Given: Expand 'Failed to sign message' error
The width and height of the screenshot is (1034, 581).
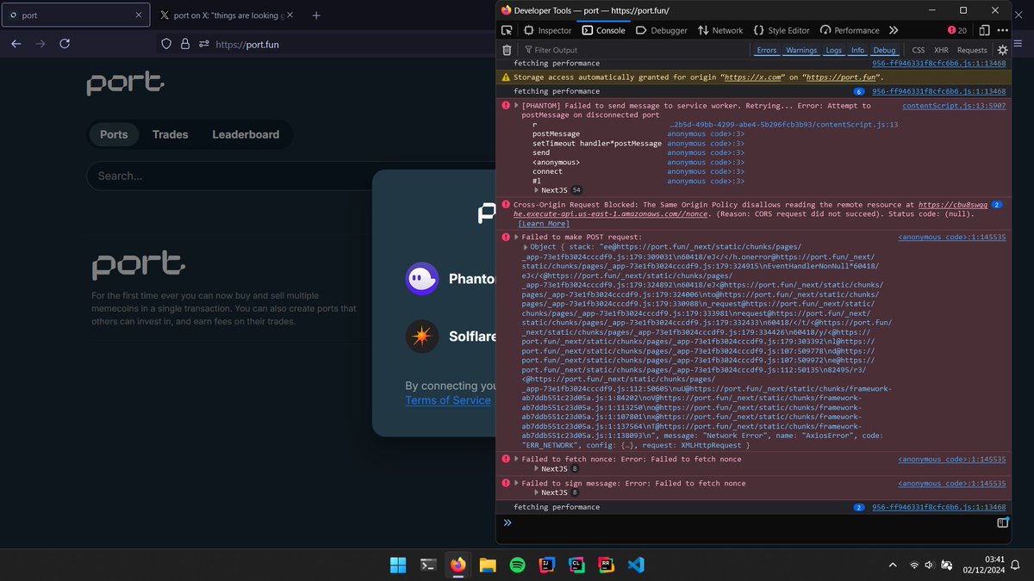Looking at the screenshot, I should click(517, 484).
